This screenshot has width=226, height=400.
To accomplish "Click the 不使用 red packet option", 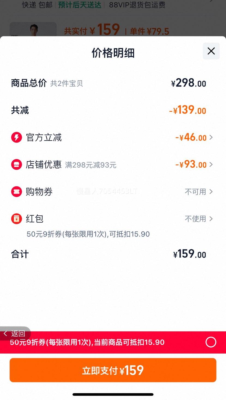I will pyautogui.click(x=195, y=219).
